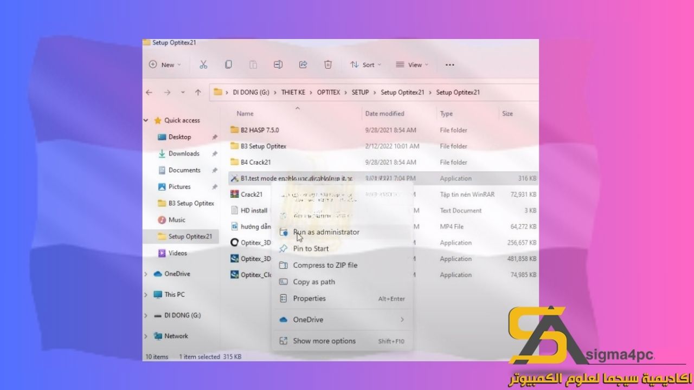
Task: Click OPTITEX breadcrumb
Action: pyautogui.click(x=329, y=92)
